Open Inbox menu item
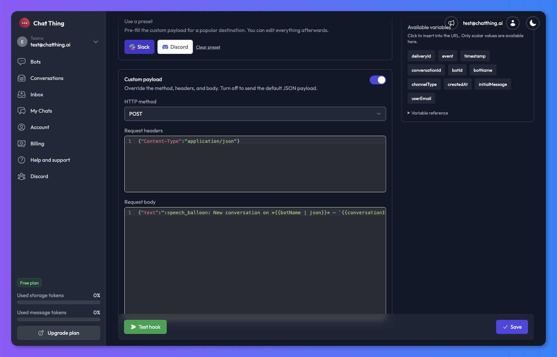Screen dimensions: 557x357 point(37,94)
